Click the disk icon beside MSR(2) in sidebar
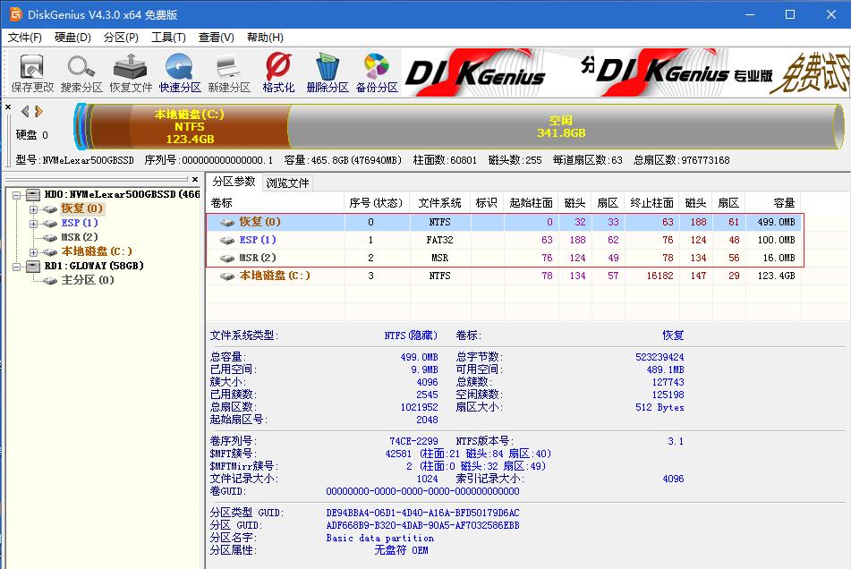 coord(52,237)
